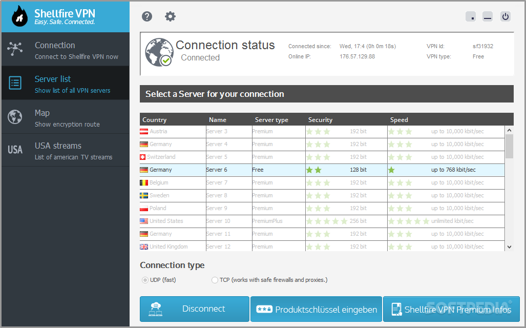Click the Austria flag icon
The height and width of the screenshot is (328, 526).
(x=144, y=131)
